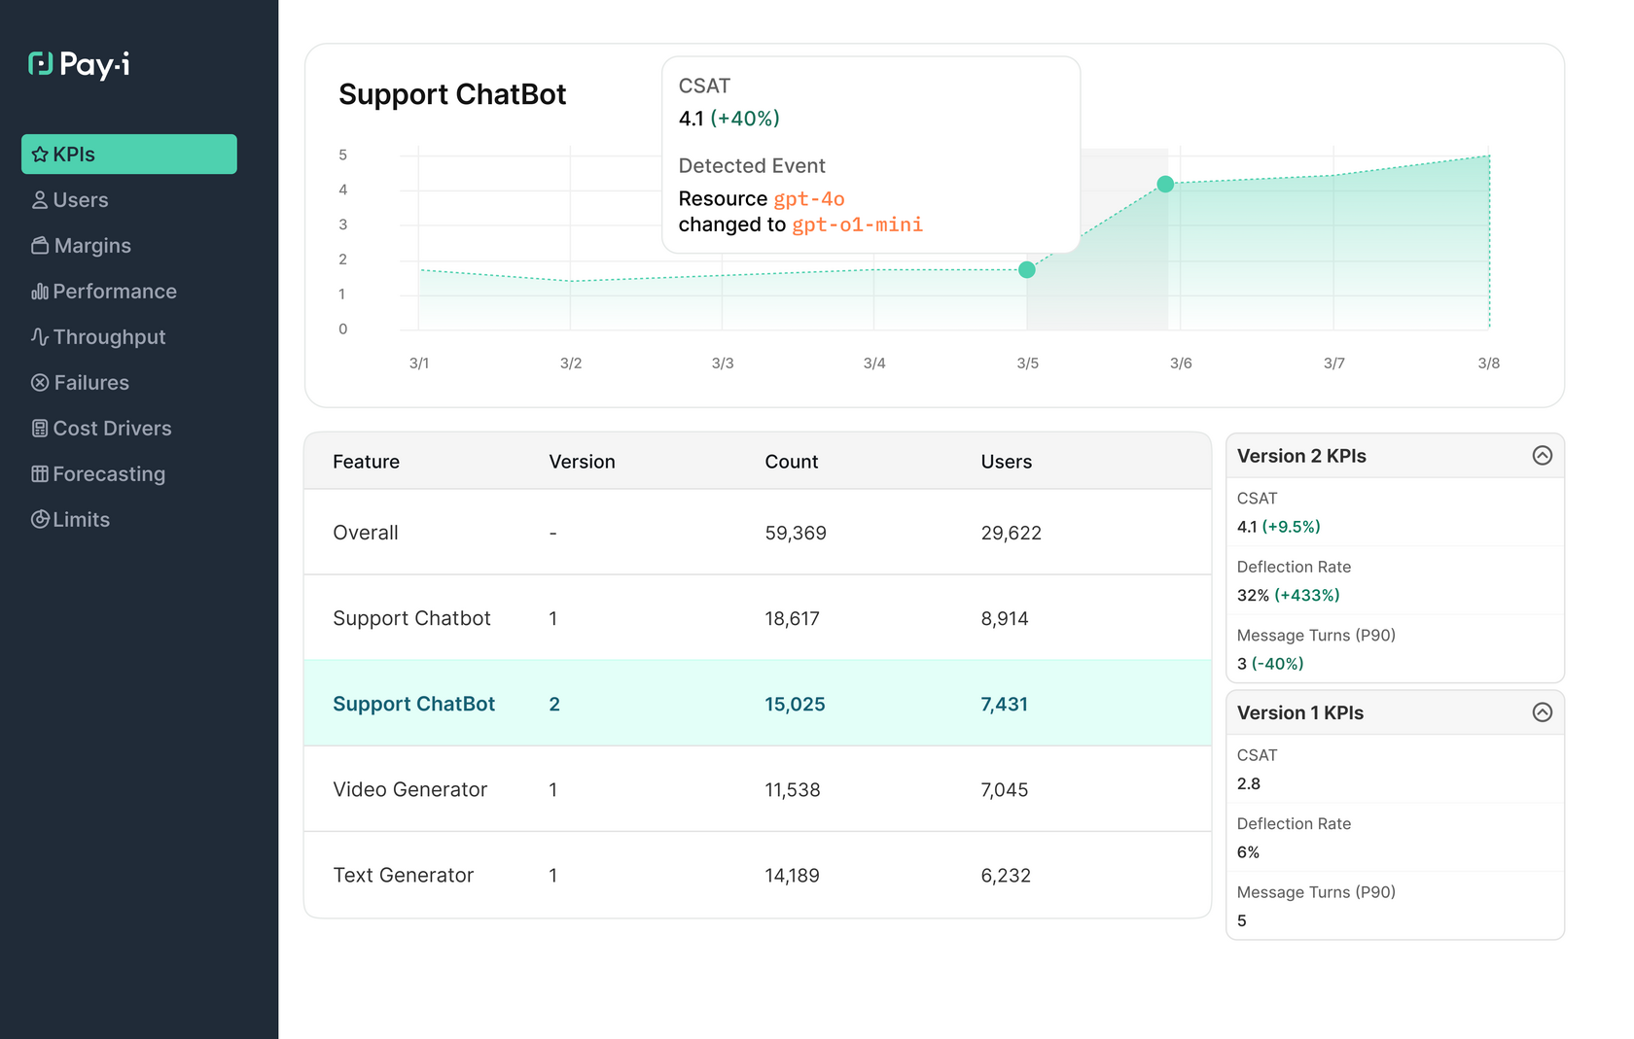
Task: Collapse the Version 2 KPIs panel
Action: pos(1542,456)
